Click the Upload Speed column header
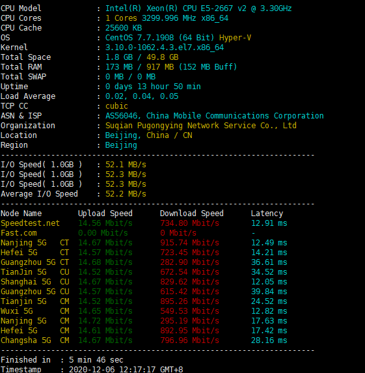Viewport: 365px width, 373px height. tap(105, 214)
